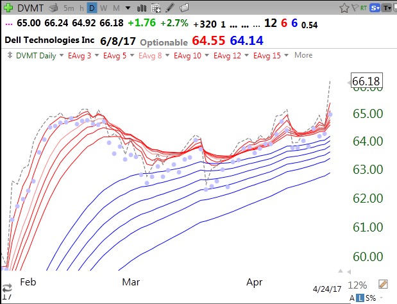Image resolution: width=397 pixels, height=304 pixels.
Task: Click the Mar label on time axis
Action: [x=131, y=282]
